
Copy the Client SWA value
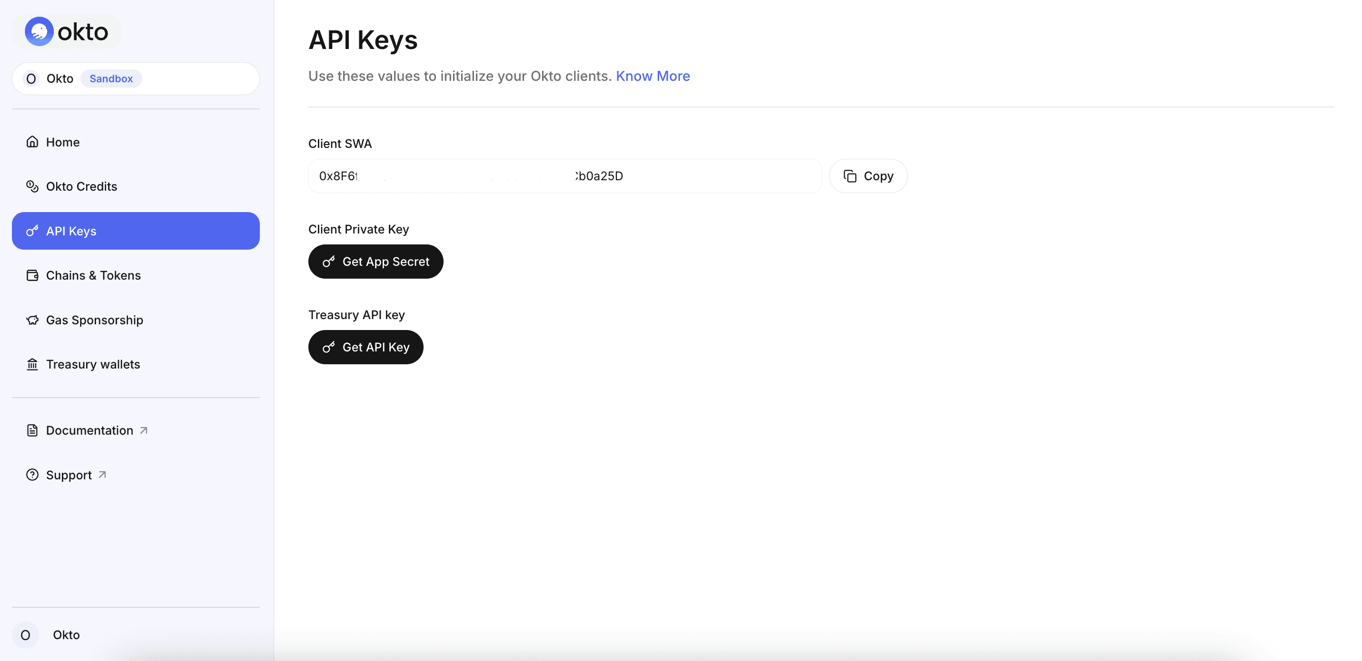[868, 176]
